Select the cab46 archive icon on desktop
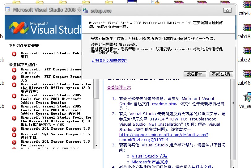The height and width of the screenshot is (168, 251). tap(247, 74)
